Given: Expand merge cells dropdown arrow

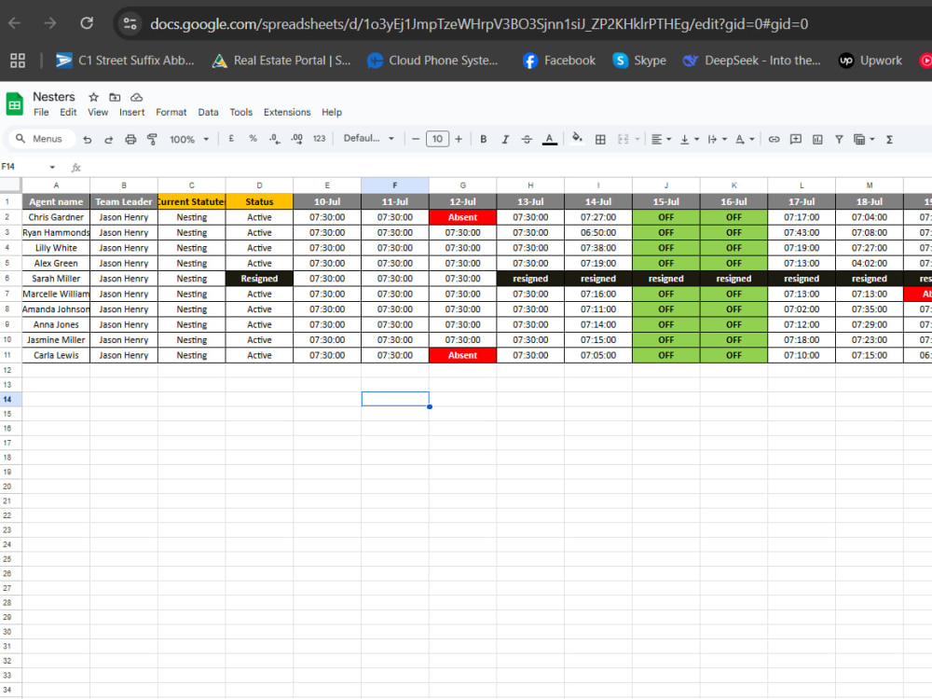Looking at the screenshot, I should (637, 139).
